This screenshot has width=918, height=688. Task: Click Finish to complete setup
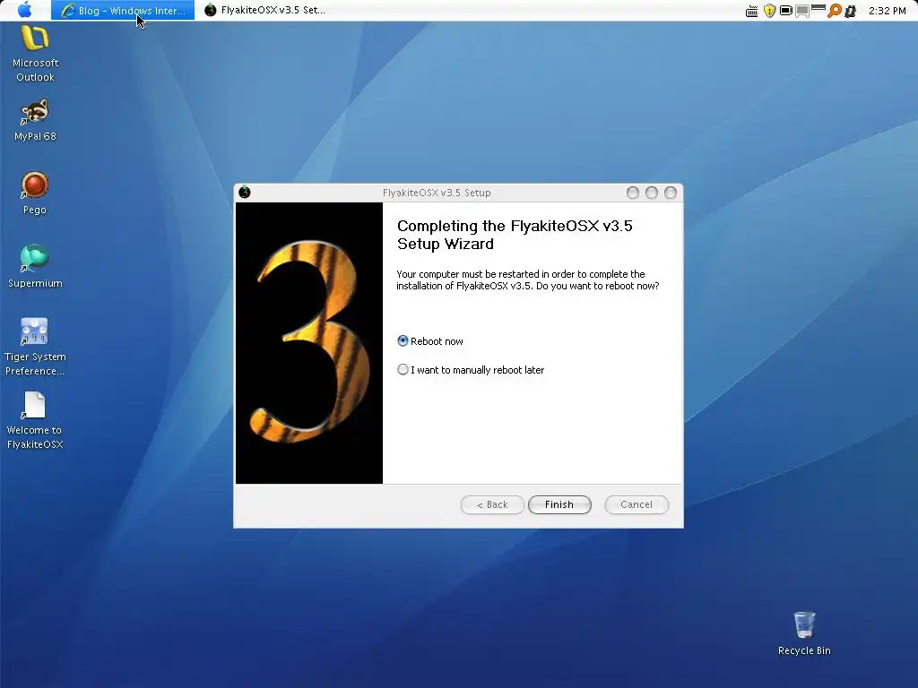pos(559,504)
